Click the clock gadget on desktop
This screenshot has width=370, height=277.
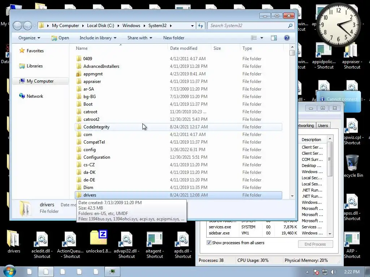339,25
